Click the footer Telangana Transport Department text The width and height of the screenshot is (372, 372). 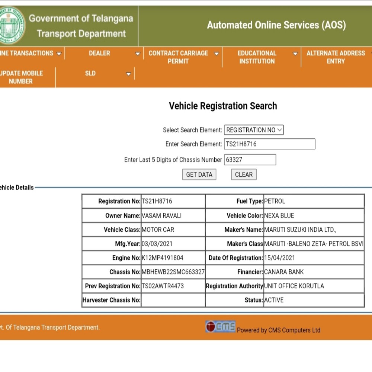[x=50, y=327]
